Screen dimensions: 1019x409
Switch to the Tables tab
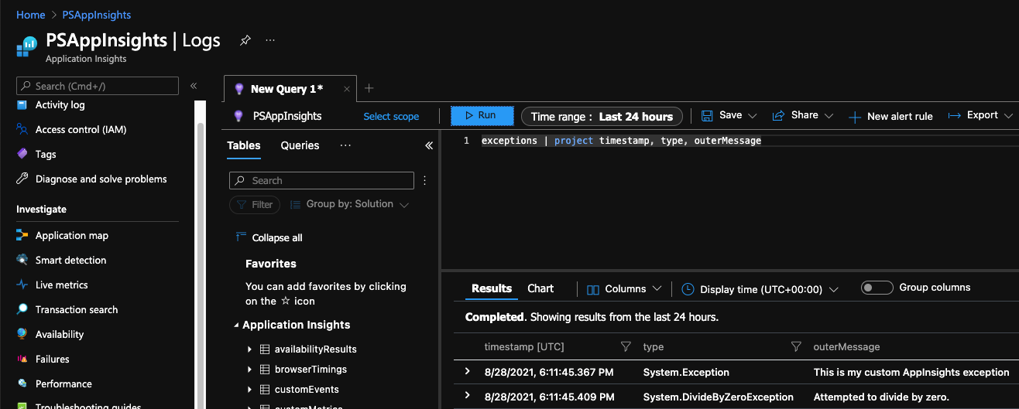click(x=244, y=145)
